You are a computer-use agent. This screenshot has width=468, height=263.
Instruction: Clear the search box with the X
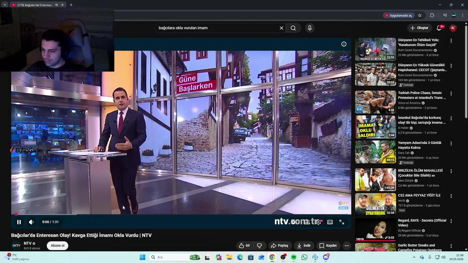point(282,28)
